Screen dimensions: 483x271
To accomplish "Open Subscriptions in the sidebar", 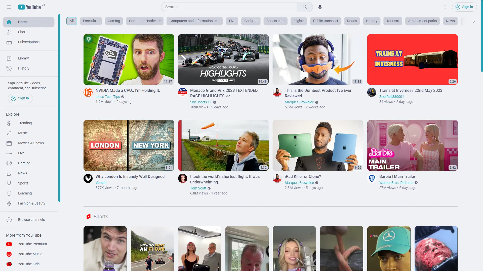I will 29,42.
